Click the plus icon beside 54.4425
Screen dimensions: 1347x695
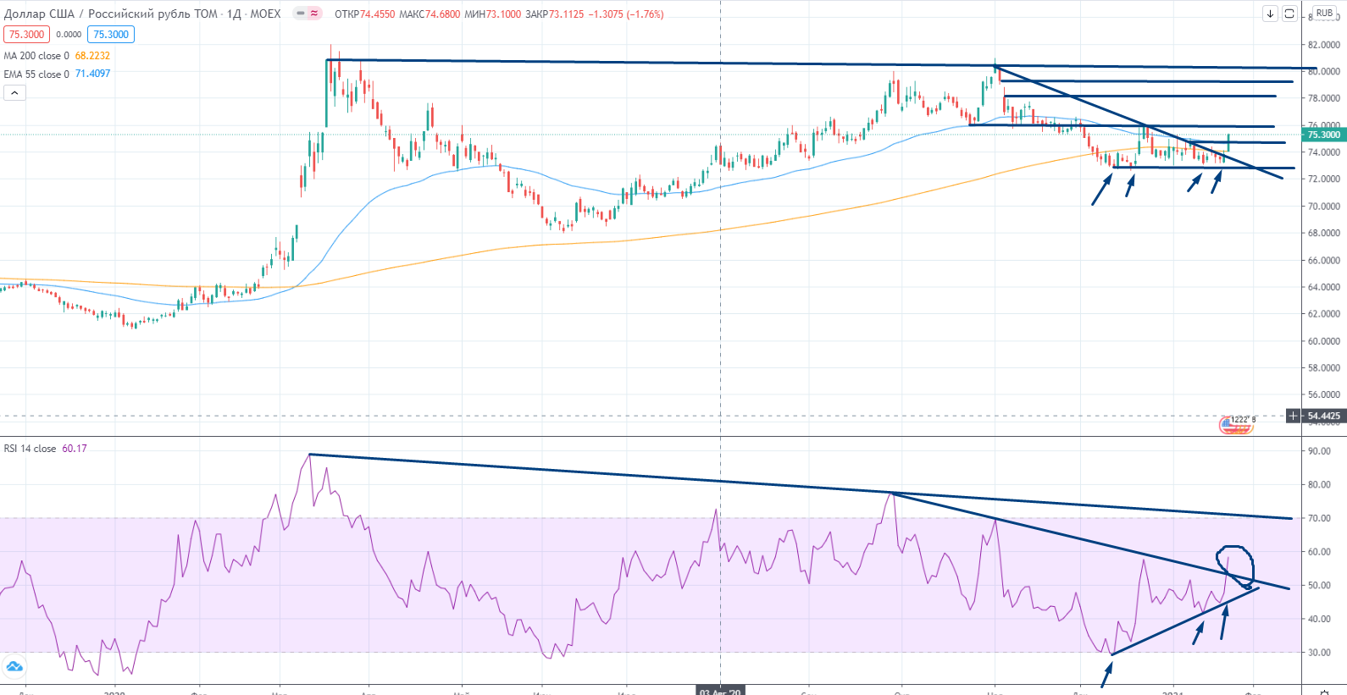click(1294, 416)
